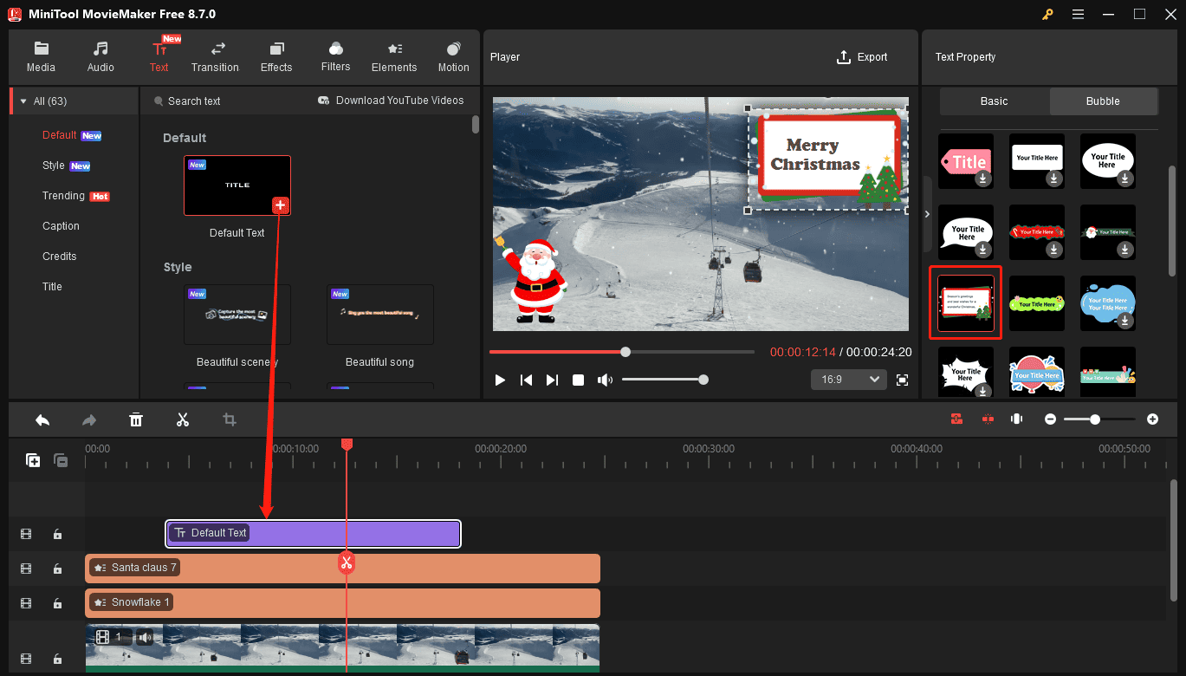Click the player progress bar
Screen dimensions: 1186x676
(622, 352)
